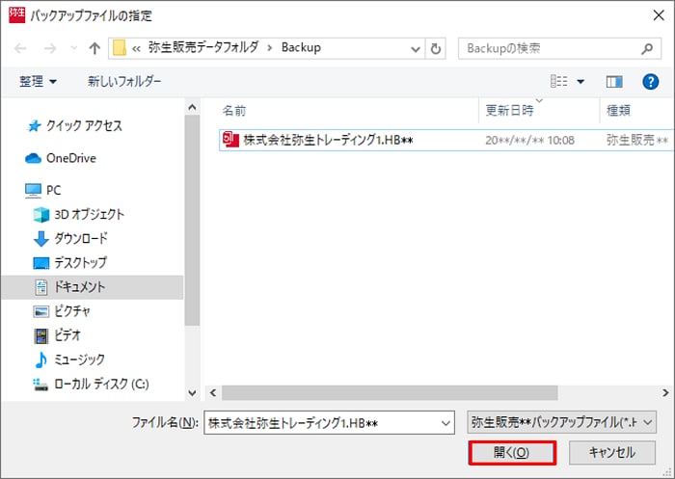Click the デスクトップ icon
675x479 pixels.
(x=41, y=263)
